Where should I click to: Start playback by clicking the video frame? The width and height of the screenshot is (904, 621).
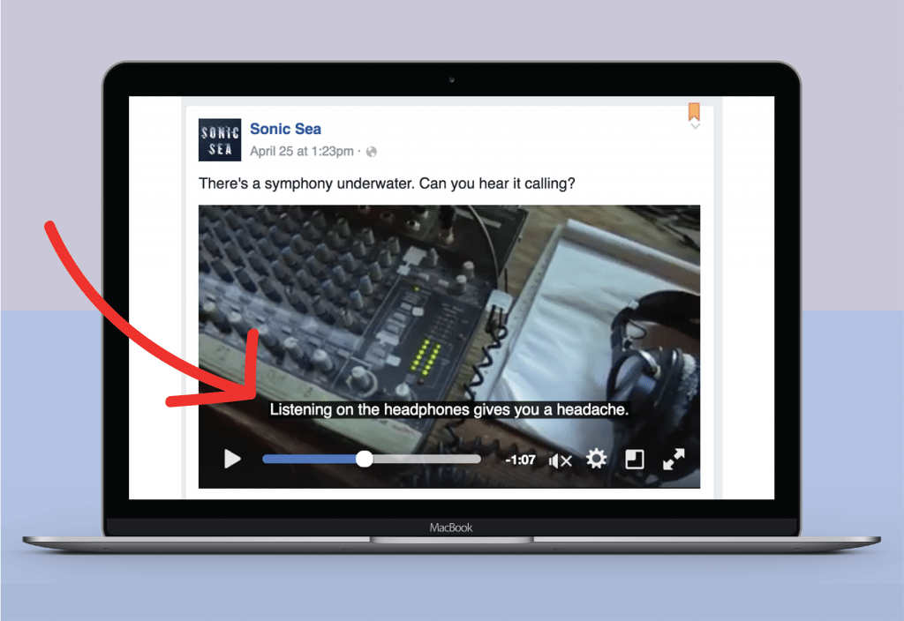[x=450, y=309]
